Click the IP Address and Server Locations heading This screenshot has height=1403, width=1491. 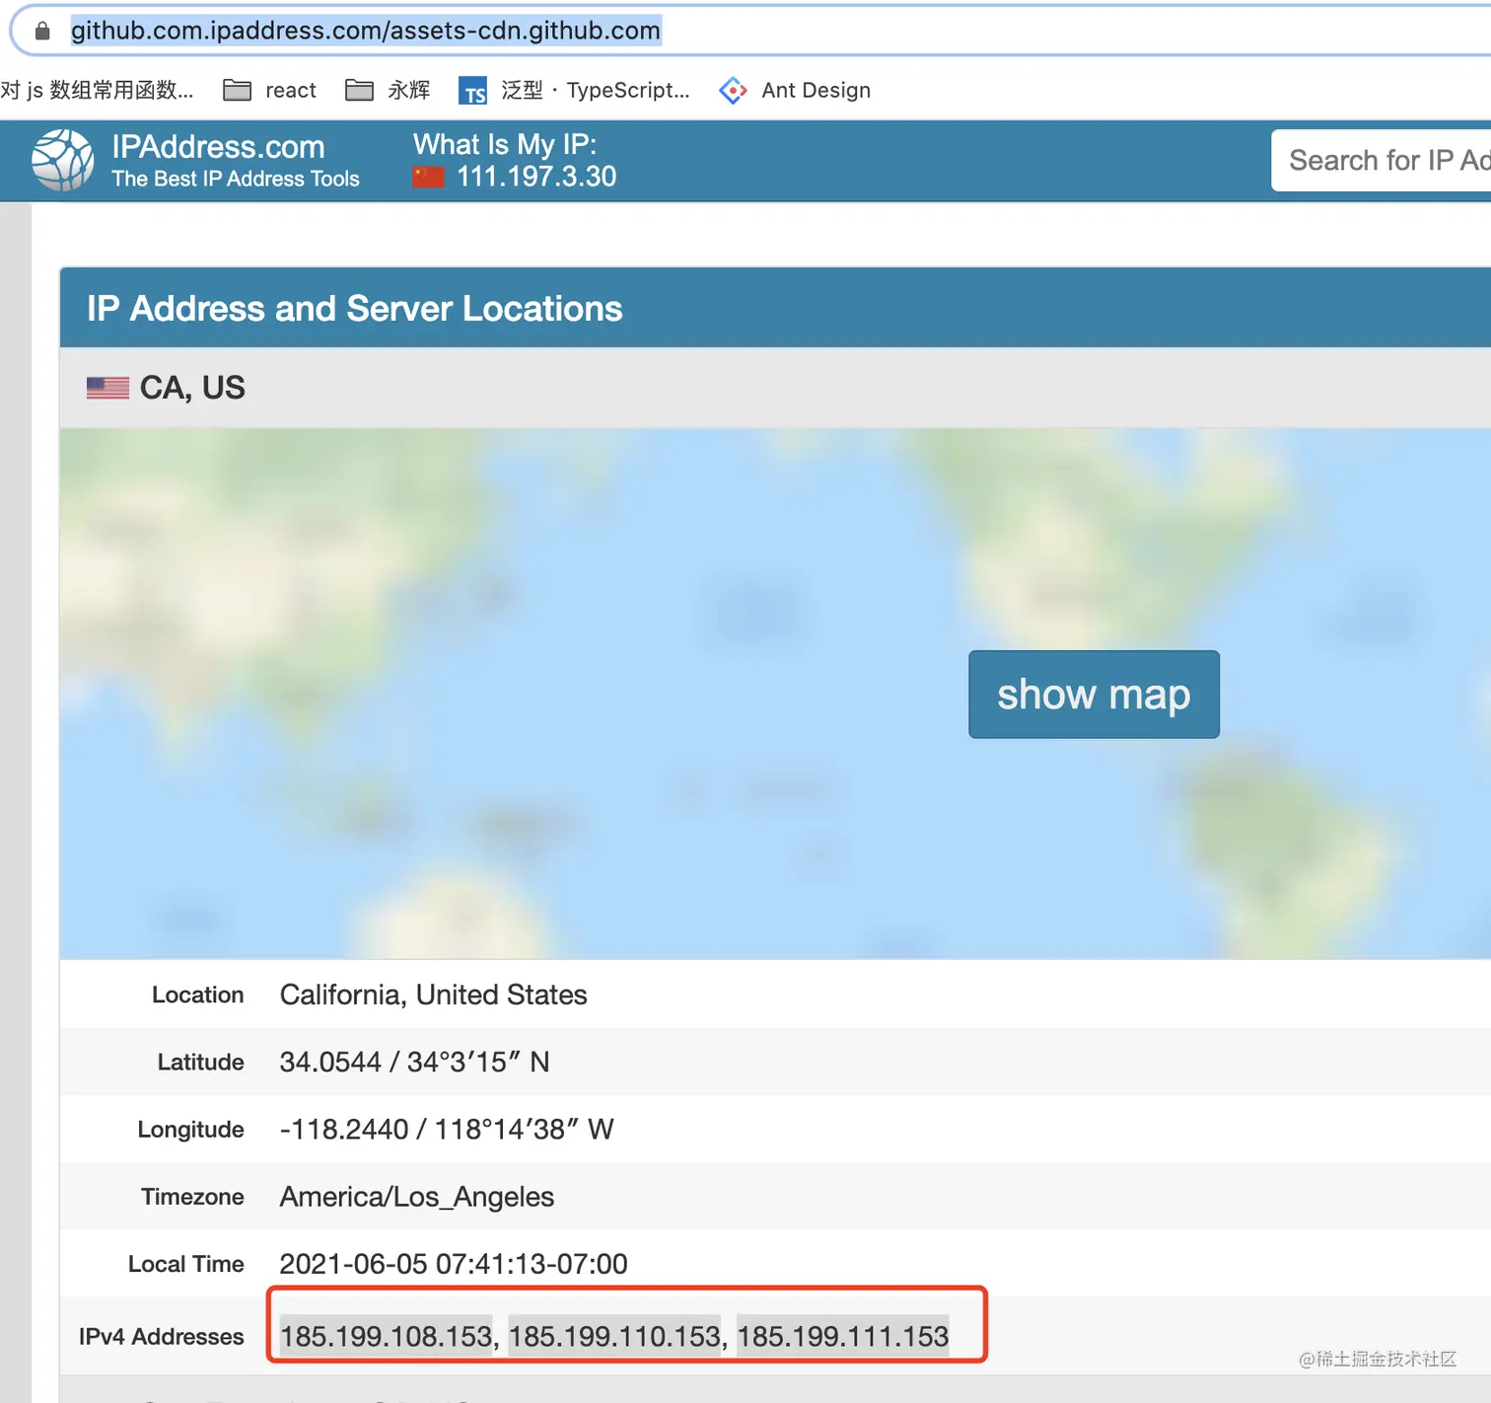tap(355, 309)
